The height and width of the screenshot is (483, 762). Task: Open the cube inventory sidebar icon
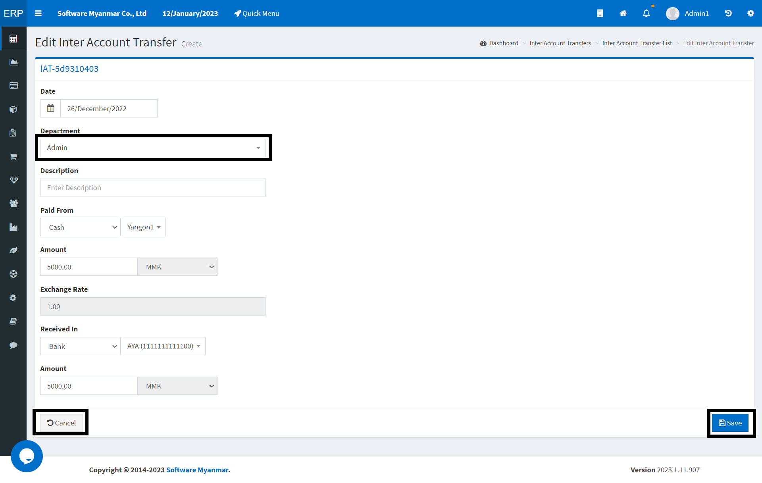point(13,109)
